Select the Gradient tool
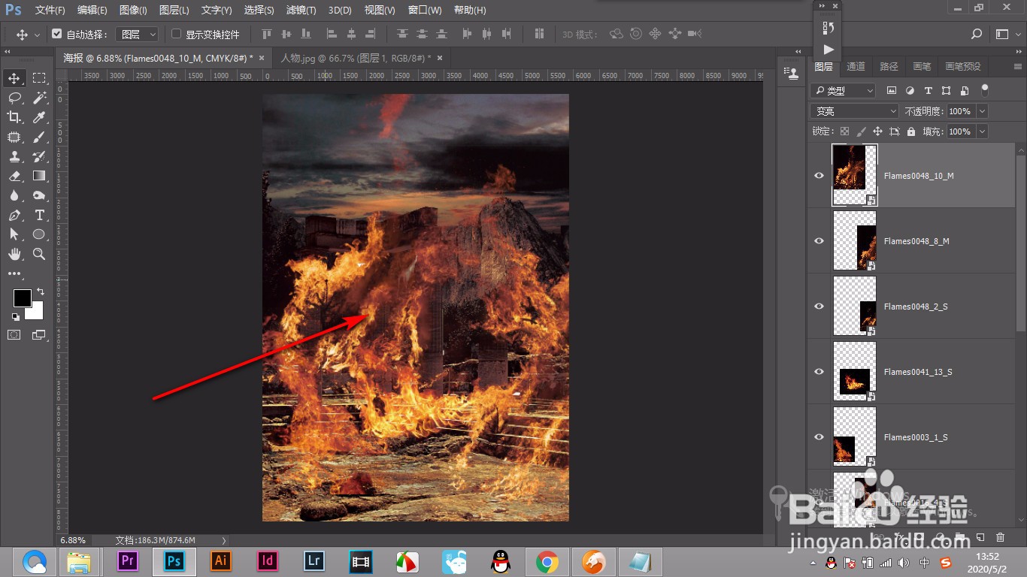Image resolution: width=1027 pixels, height=577 pixels. coord(39,176)
